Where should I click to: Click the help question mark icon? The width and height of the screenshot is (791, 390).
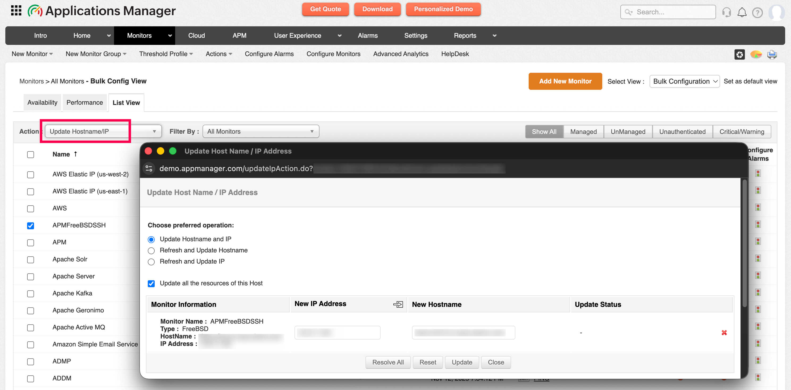(x=757, y=12)
